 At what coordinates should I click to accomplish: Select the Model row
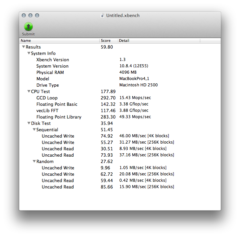click(120, 79)
